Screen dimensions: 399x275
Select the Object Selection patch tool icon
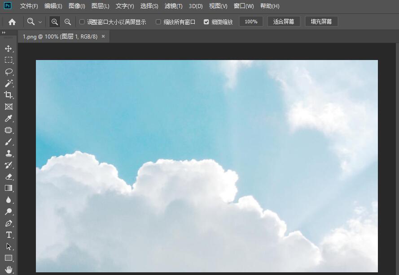pos(9,130)
